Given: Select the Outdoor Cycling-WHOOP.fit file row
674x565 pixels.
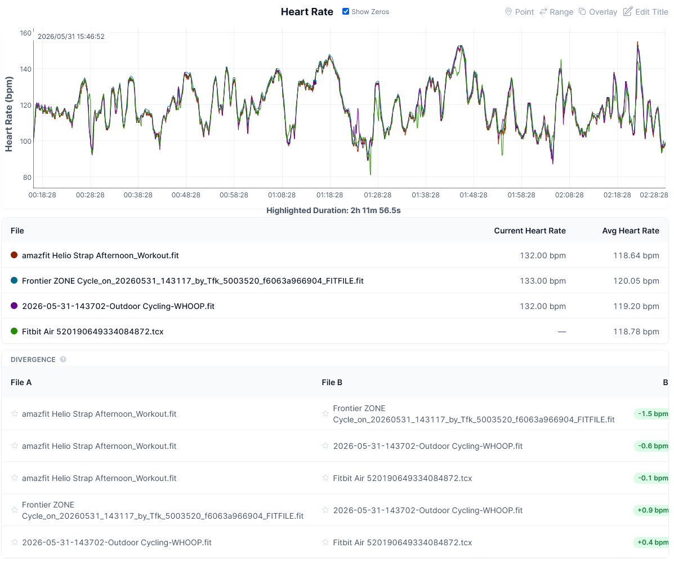Looking at the screenshot, I should [335, 306].
